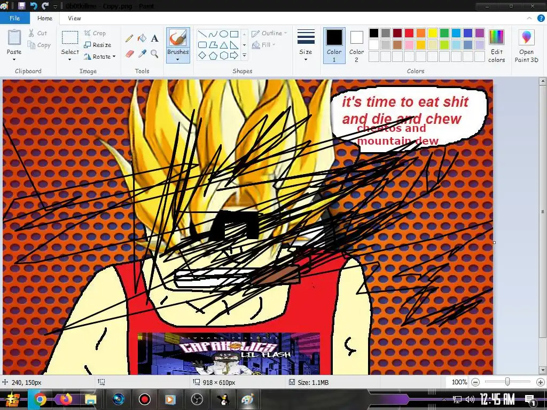This screenshot has height=410, width=547.
Task: Pick the yellow color swatch
Action: 433,33
